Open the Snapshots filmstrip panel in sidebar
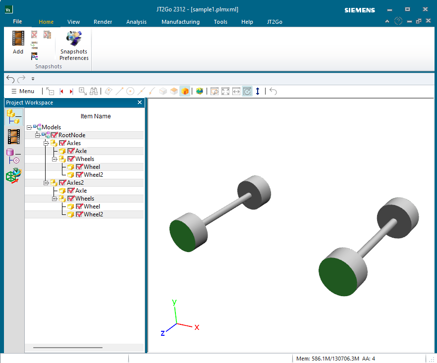This screenshot has height=363, width=437. click(x=14, y=137)
